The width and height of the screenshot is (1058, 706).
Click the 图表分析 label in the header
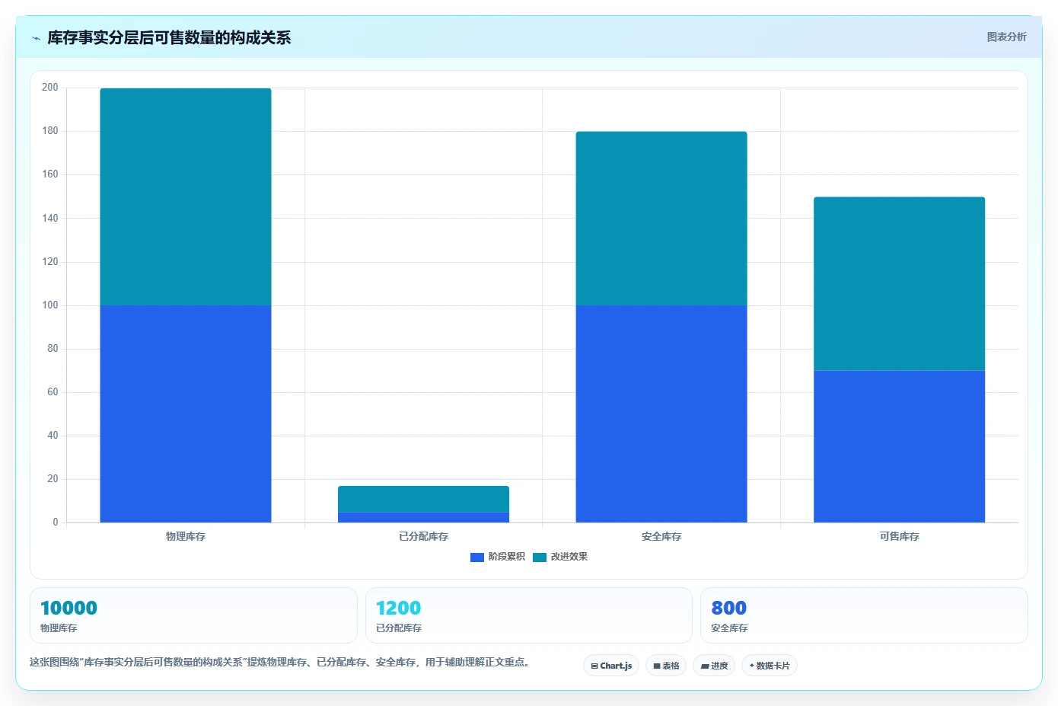coord(1006,37)
